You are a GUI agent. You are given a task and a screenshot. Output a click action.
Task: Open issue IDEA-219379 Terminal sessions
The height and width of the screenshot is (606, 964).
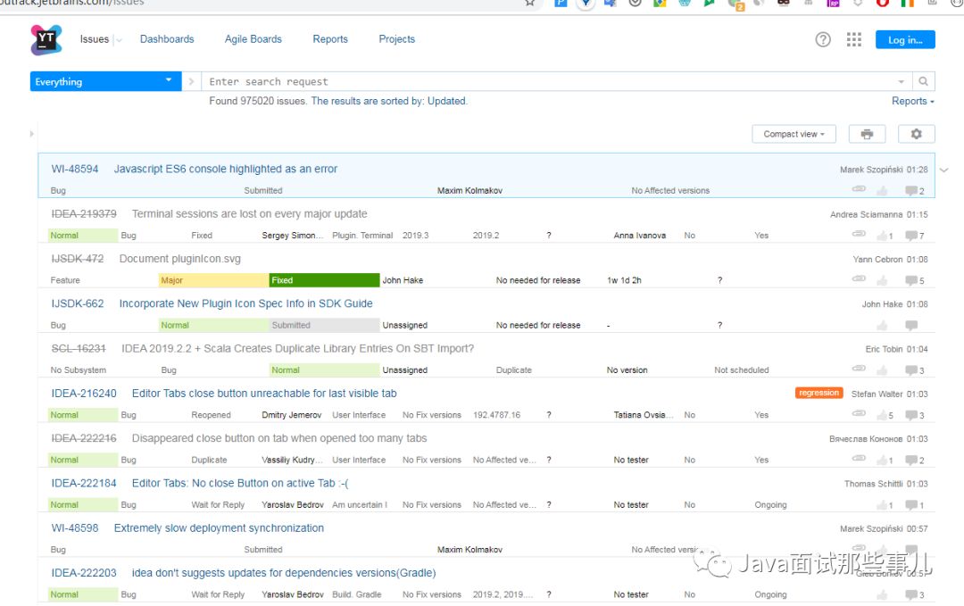(x=250, y=214)
